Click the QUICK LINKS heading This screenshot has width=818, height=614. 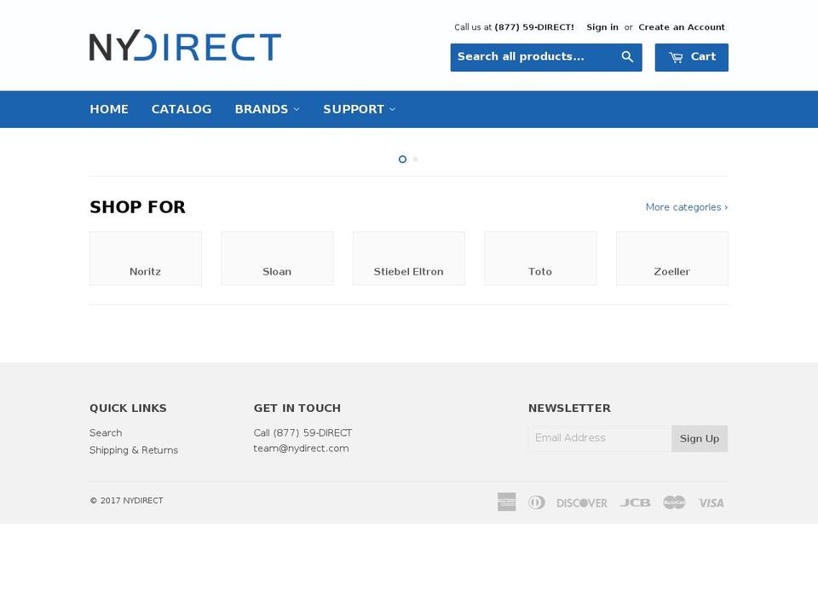point(128,408)
